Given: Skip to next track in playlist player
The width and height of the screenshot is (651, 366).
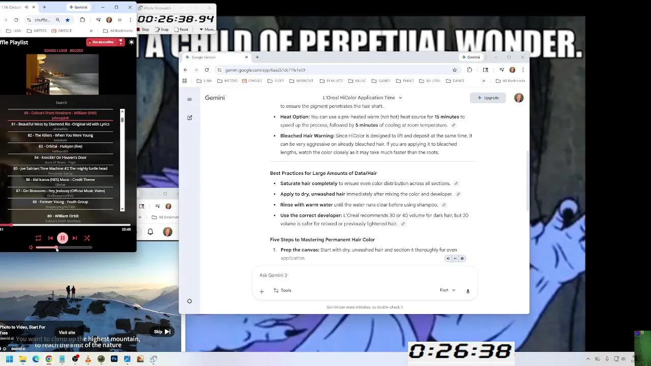Looking at the screenshot, I should tap(75, 238).
